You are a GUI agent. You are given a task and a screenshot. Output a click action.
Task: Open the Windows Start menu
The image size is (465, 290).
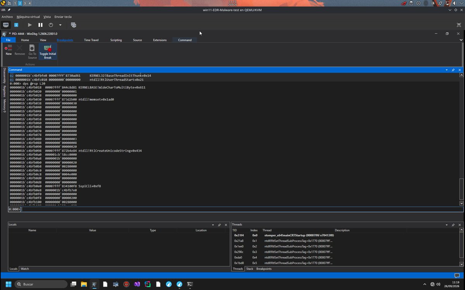pos(8,284)
